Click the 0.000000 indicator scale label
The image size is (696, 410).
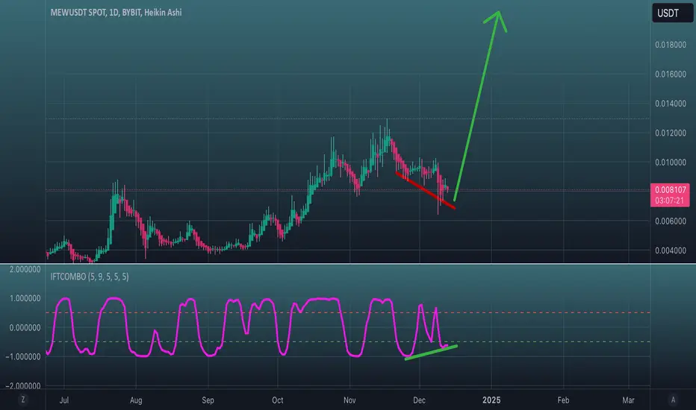click(25, 327)
